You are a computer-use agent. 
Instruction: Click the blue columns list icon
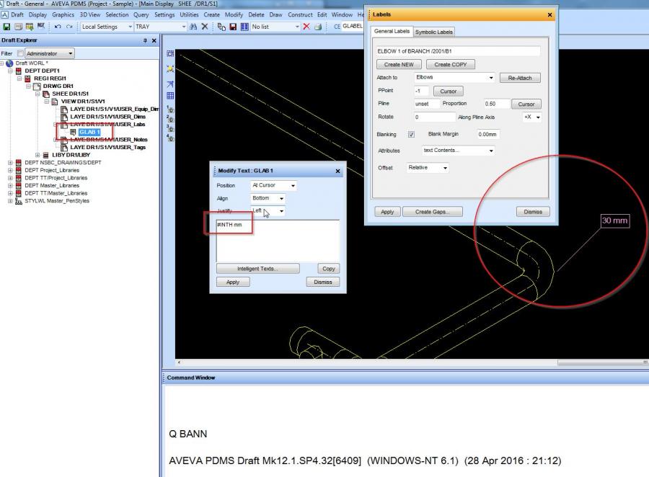244,27
